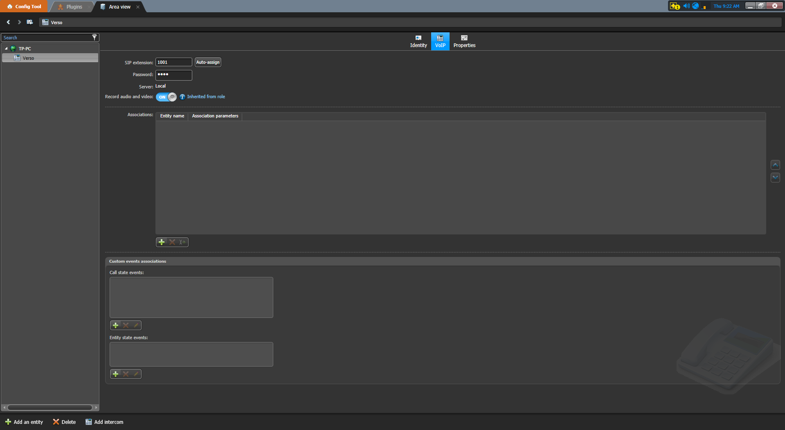Click the forward navigation arrow
785x430 pixels.
tap(19, 22)
